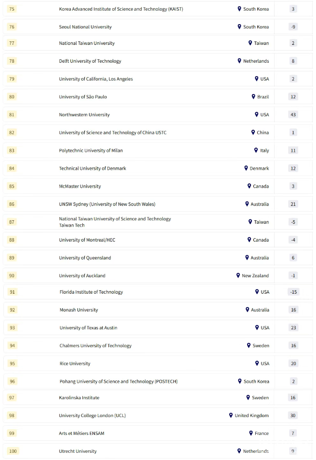This screenshot has width=316, height=460.
Task: Click the location pin beside United Kingdom
Action: tap(231, 415)
